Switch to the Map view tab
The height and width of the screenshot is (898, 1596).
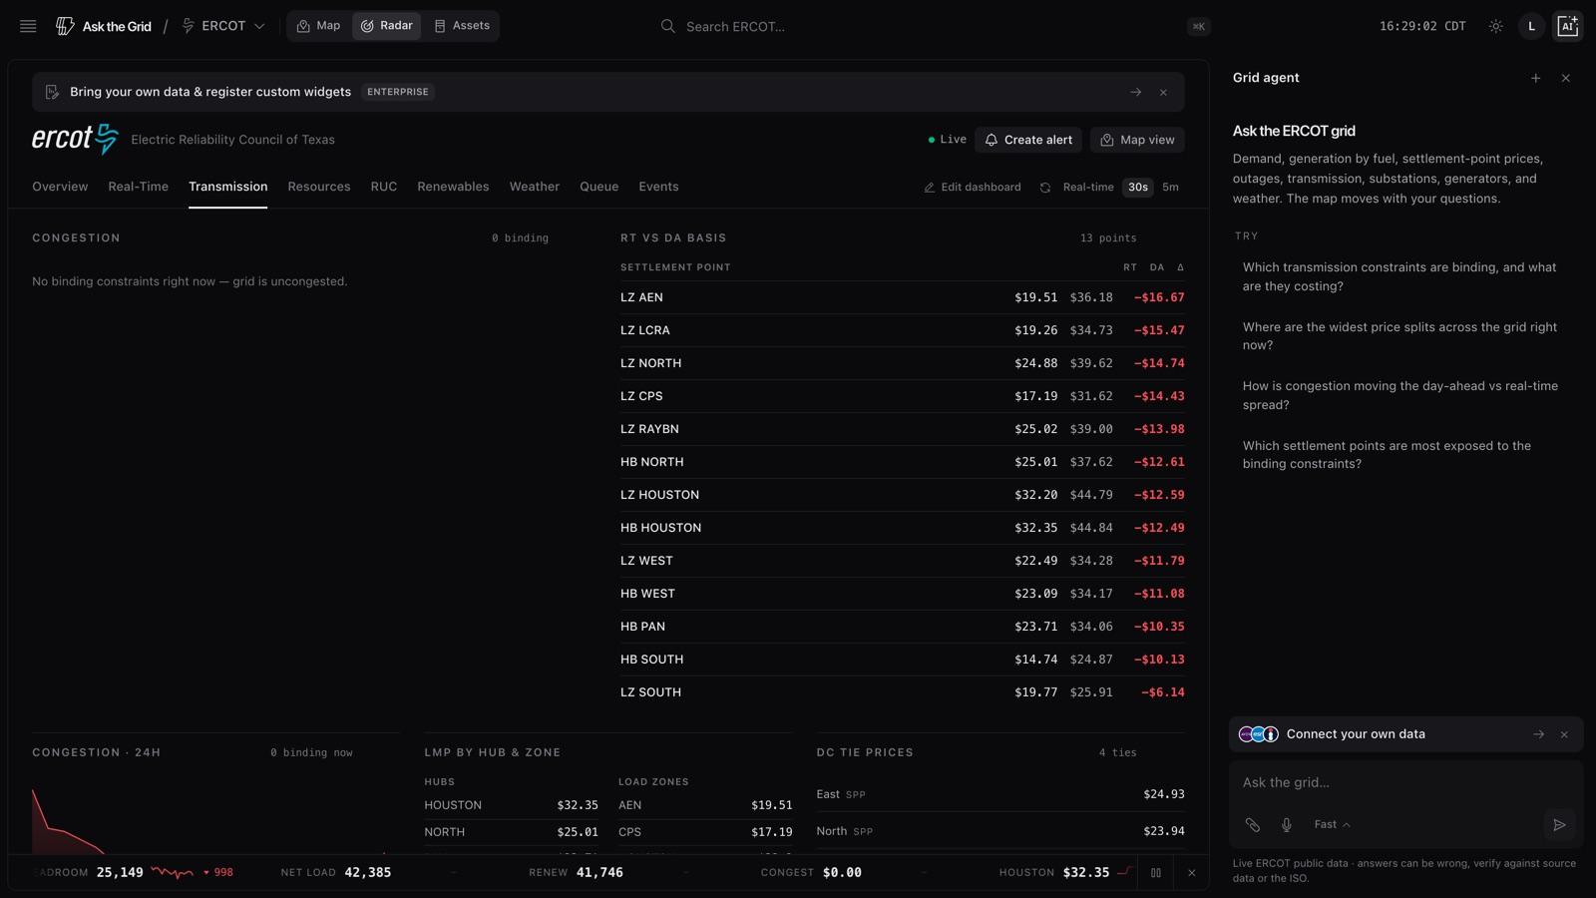pyautogui.click(x=319, y=26)
